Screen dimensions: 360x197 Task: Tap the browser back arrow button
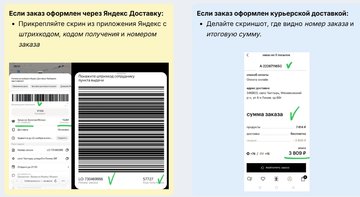(x=17, y=181)
